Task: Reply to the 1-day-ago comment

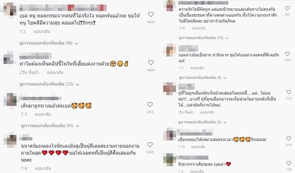Action: click(207, 112)
